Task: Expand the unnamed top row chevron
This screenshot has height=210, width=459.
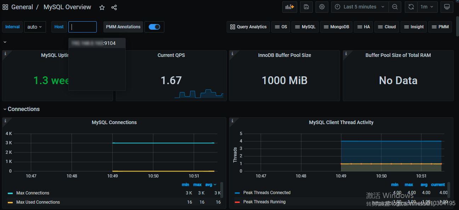Action: tap(5, 42)
